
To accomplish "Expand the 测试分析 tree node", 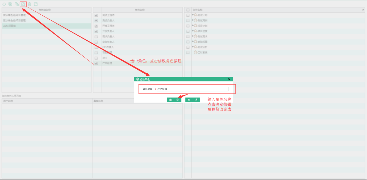I will click(x=193, y=47).
